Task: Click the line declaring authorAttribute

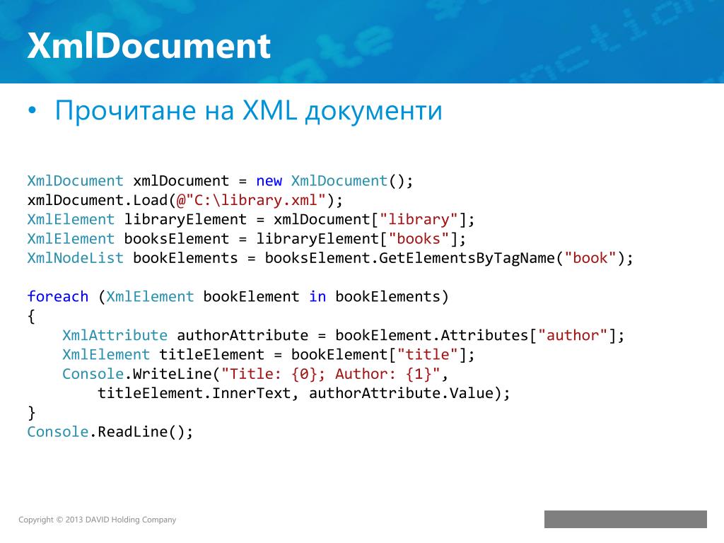Action: pos(343,336)
